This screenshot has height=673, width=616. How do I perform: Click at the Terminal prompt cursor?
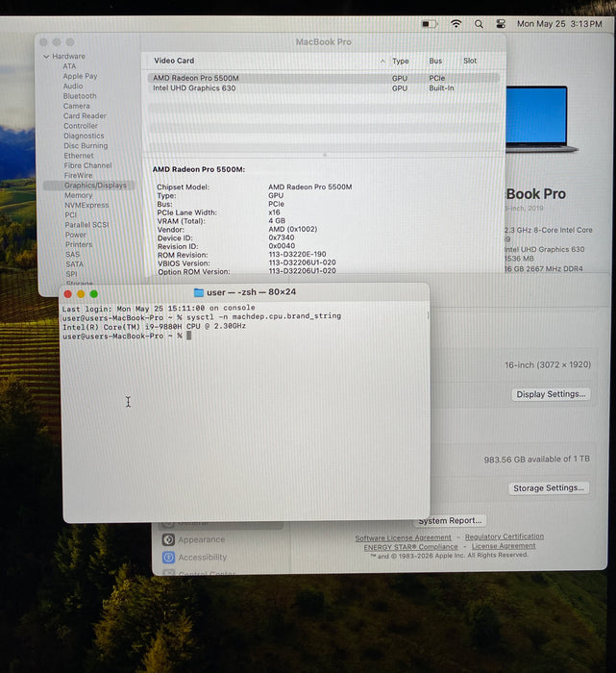coord(189,336)
